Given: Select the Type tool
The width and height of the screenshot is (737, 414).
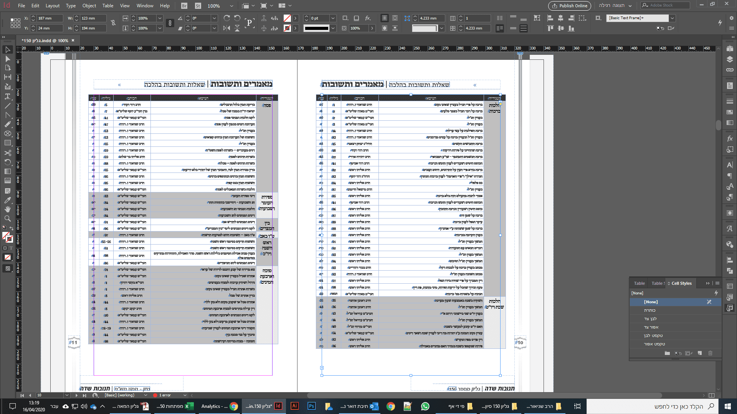Looking at the screenshot, I should (x=7, y=96).
